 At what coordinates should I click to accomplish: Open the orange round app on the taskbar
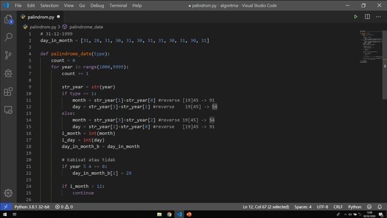click(189, 214)
